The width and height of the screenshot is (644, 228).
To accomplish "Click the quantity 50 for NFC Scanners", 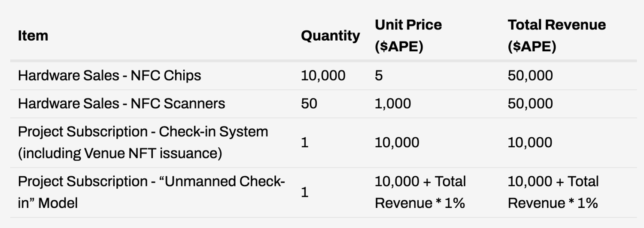I will [309, 104].
